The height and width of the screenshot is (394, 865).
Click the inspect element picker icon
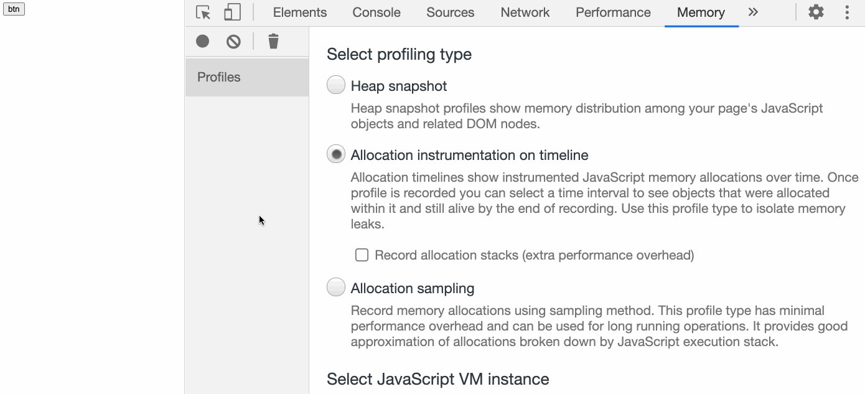click(203, 12)
